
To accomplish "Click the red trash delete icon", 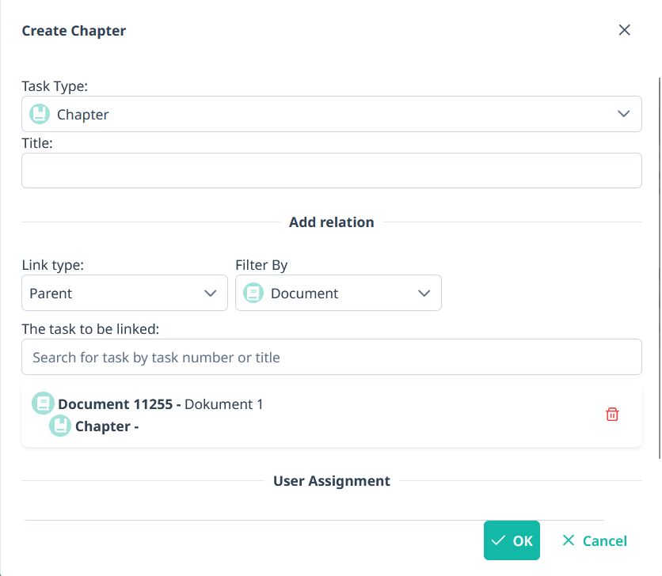I will click(x=612, y=415).
